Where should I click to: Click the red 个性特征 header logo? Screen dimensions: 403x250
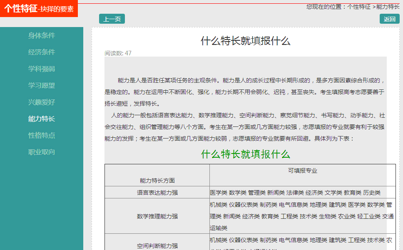(x=39, y=9)
